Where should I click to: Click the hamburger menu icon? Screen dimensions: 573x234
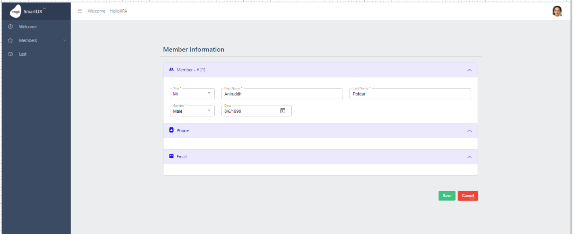tap(80, 11)
